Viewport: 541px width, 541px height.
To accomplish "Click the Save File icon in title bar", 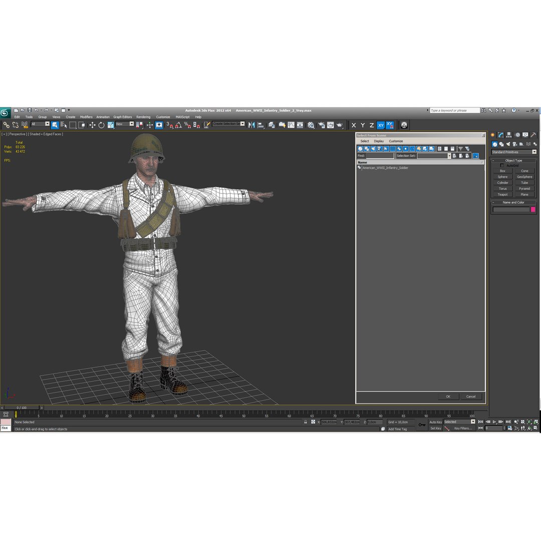I will tap(30, 110).
